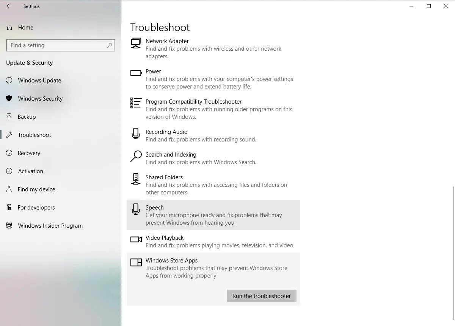This screenshot has height=326, width=455.
Task: Click the Find a setting search box
Action: 61,45
